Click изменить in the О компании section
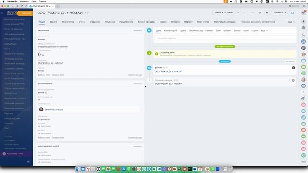Image resolution: width=308 pixels, height=173 pixels. click(x=138, y=31)
